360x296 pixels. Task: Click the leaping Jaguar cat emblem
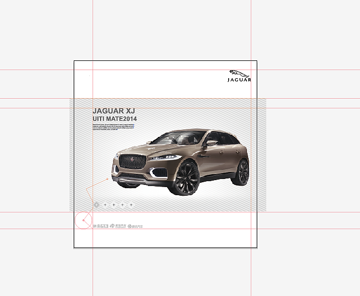click(239, 74)
